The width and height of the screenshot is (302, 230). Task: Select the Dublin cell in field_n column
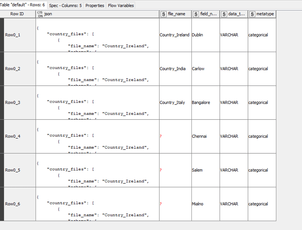point(197,35)
